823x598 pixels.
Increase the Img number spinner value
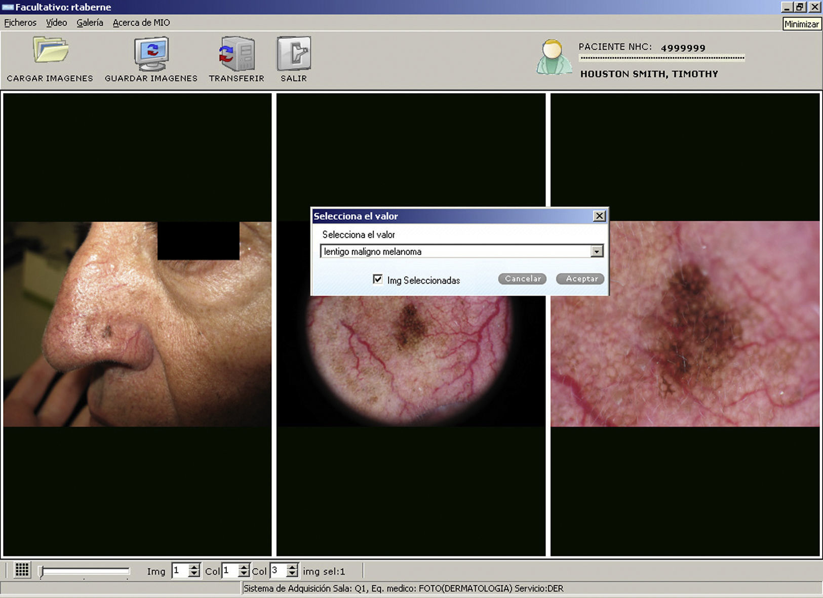tap(194, 568)
